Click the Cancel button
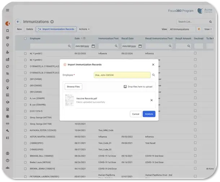This screenshot has width=220, height=182. [136, 114]
